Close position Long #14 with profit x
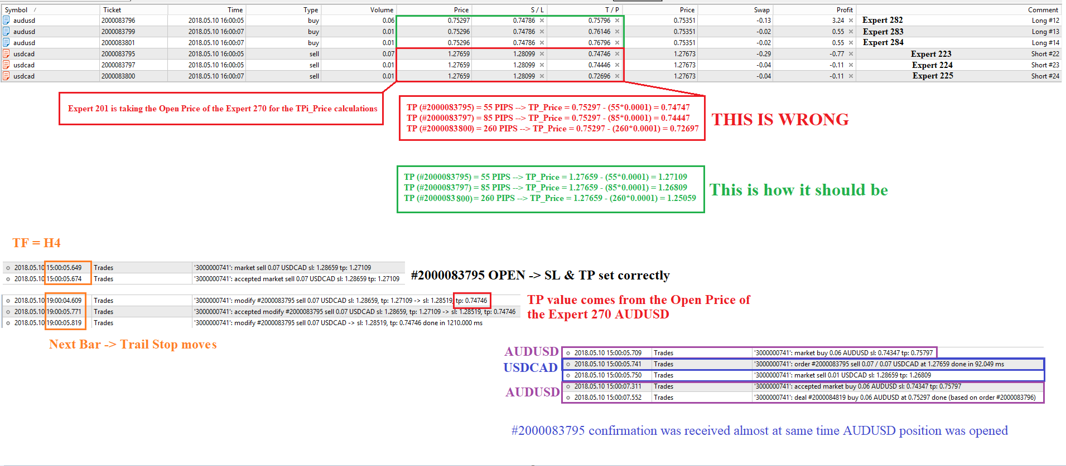 (851, 43)
